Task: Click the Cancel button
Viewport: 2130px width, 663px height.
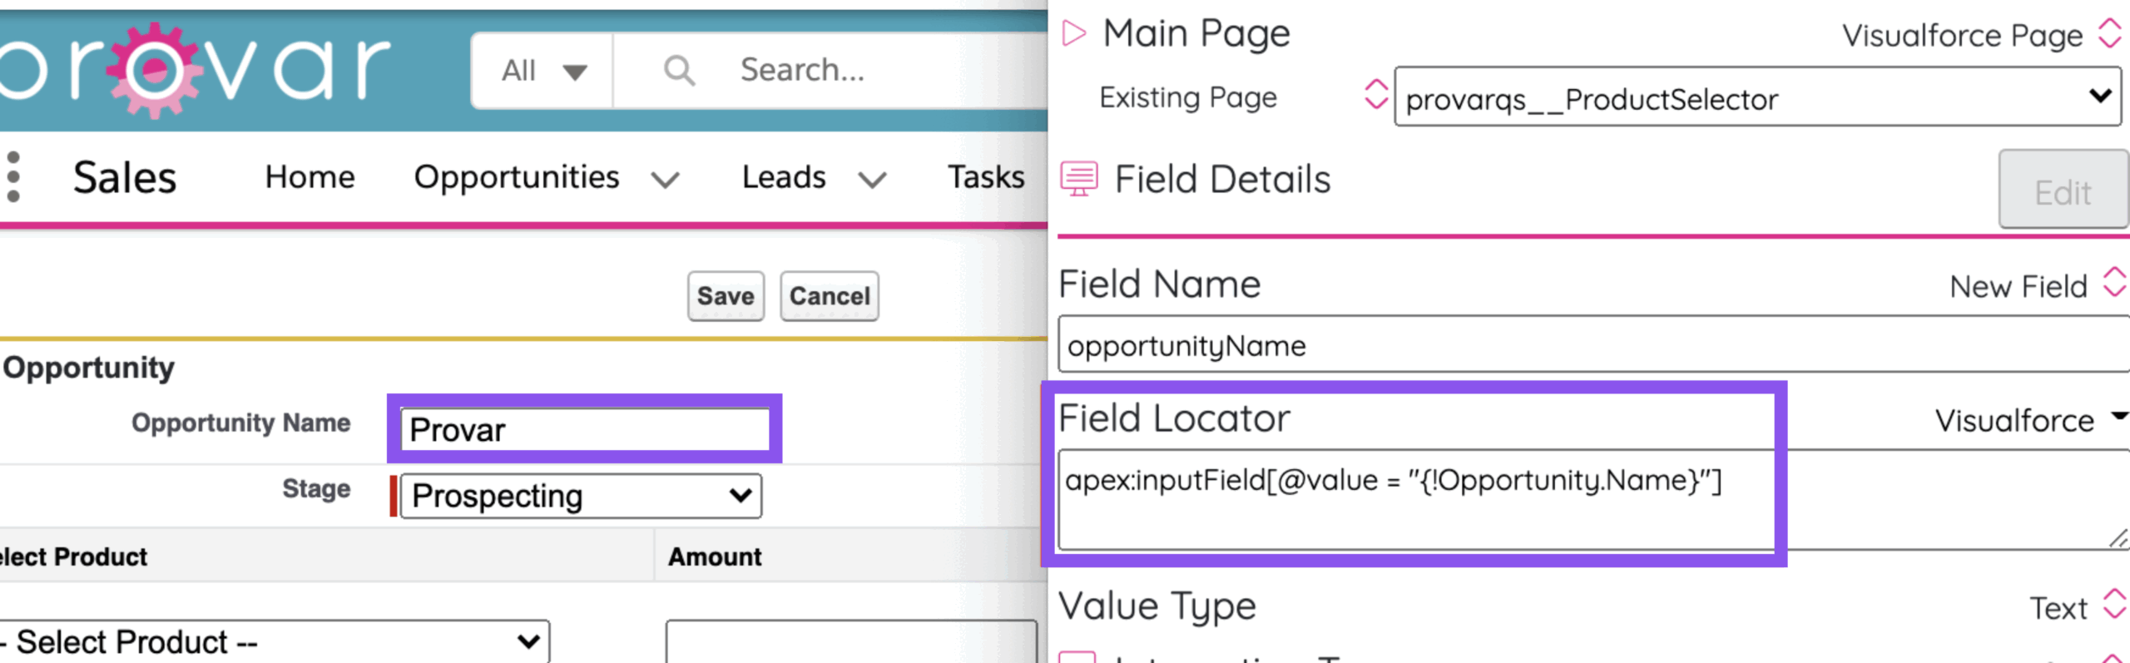Action: pyautogui.click(x=830, y=296)
